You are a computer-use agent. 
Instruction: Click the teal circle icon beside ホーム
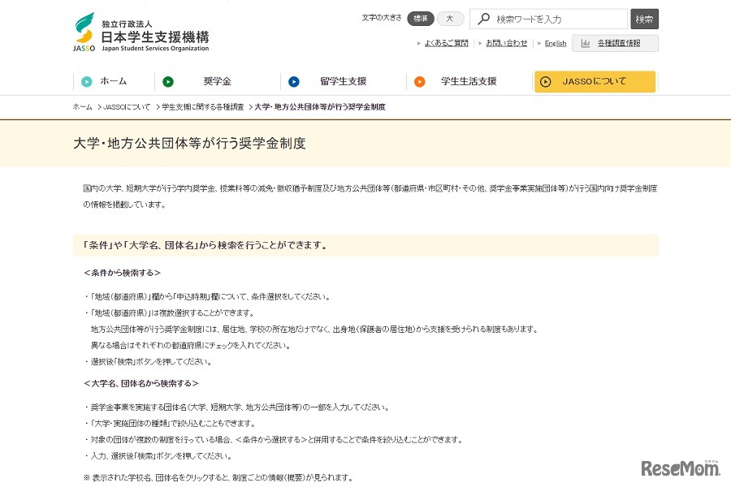coord(85,81)
